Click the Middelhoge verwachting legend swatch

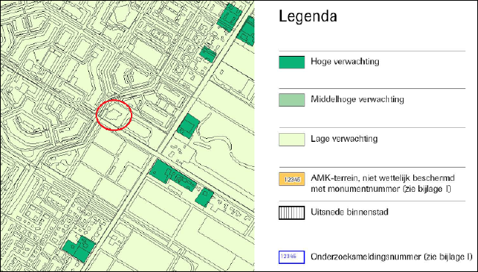tap(292, 100)
